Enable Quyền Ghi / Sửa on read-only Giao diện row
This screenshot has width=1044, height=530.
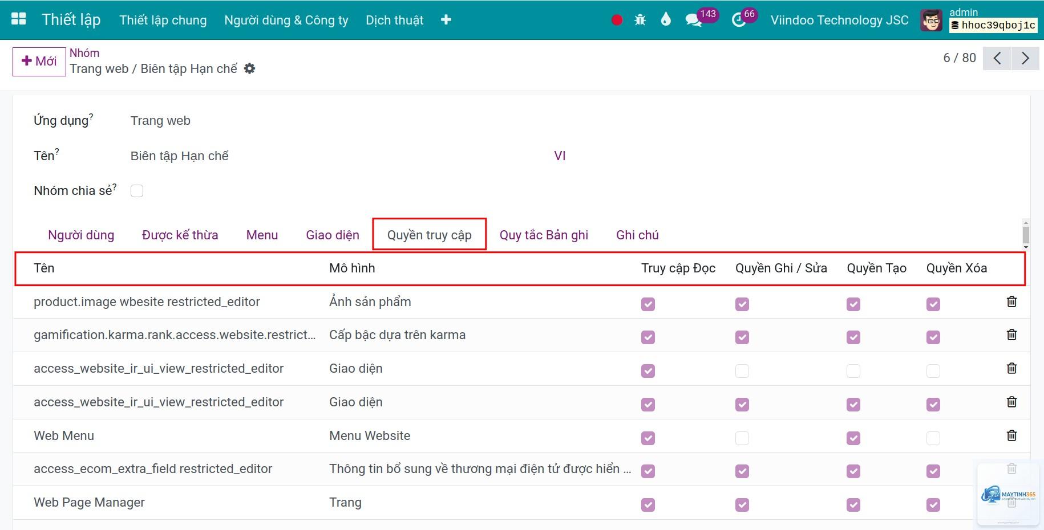pos(742,371)
